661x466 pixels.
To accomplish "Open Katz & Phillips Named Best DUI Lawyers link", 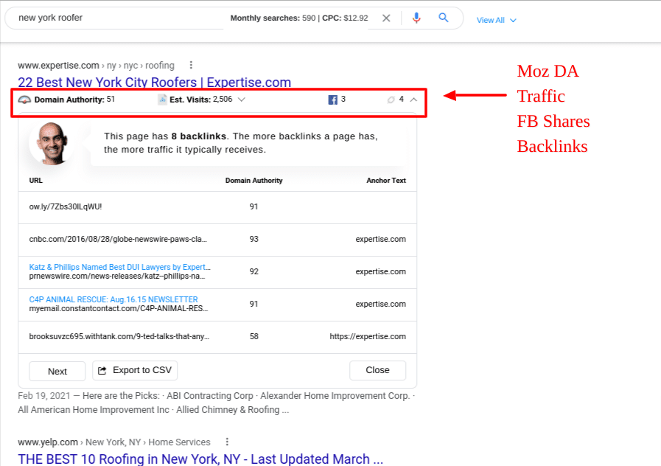I will [x=119, y=267].
